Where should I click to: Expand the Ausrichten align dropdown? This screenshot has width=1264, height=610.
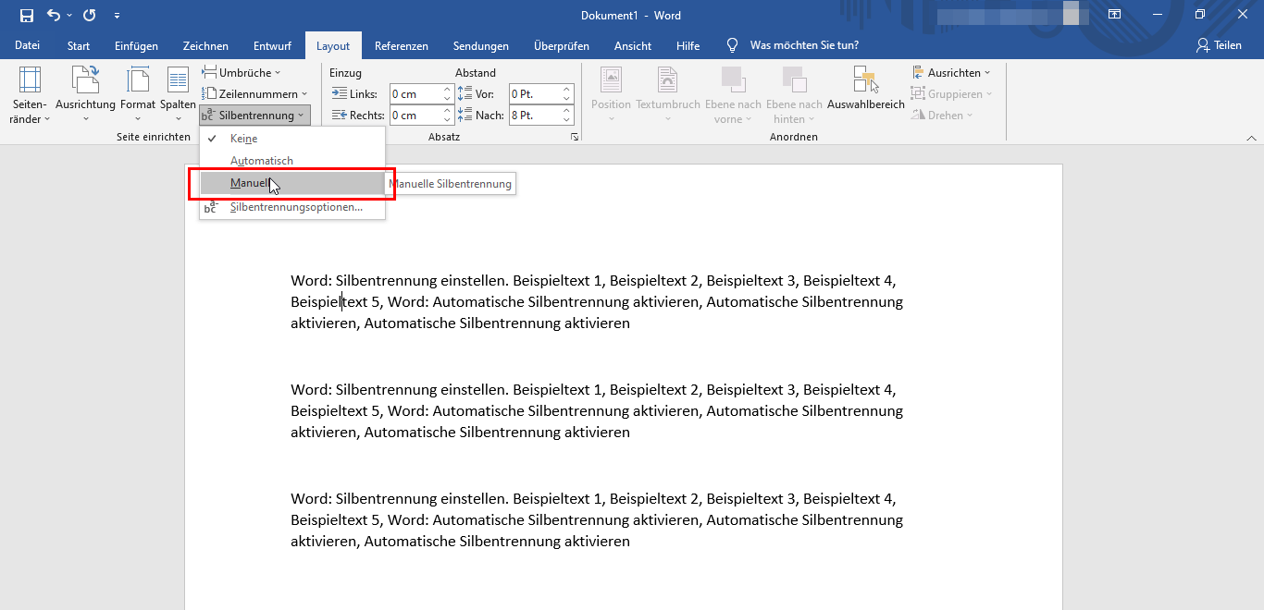coord(951,72)
